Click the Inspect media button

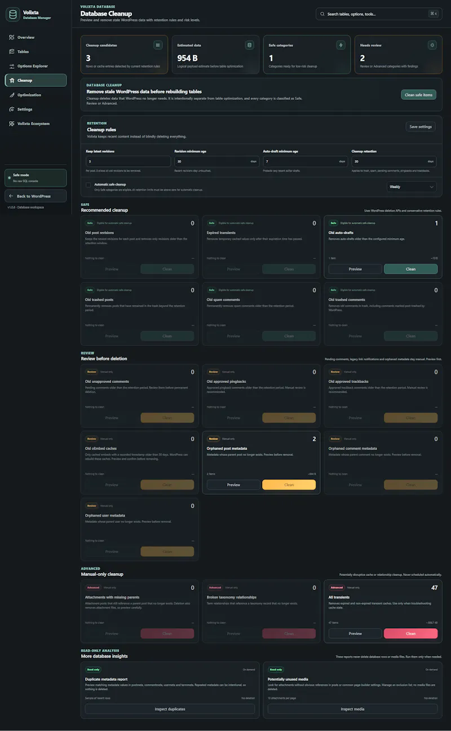click(x=352, y=709)
